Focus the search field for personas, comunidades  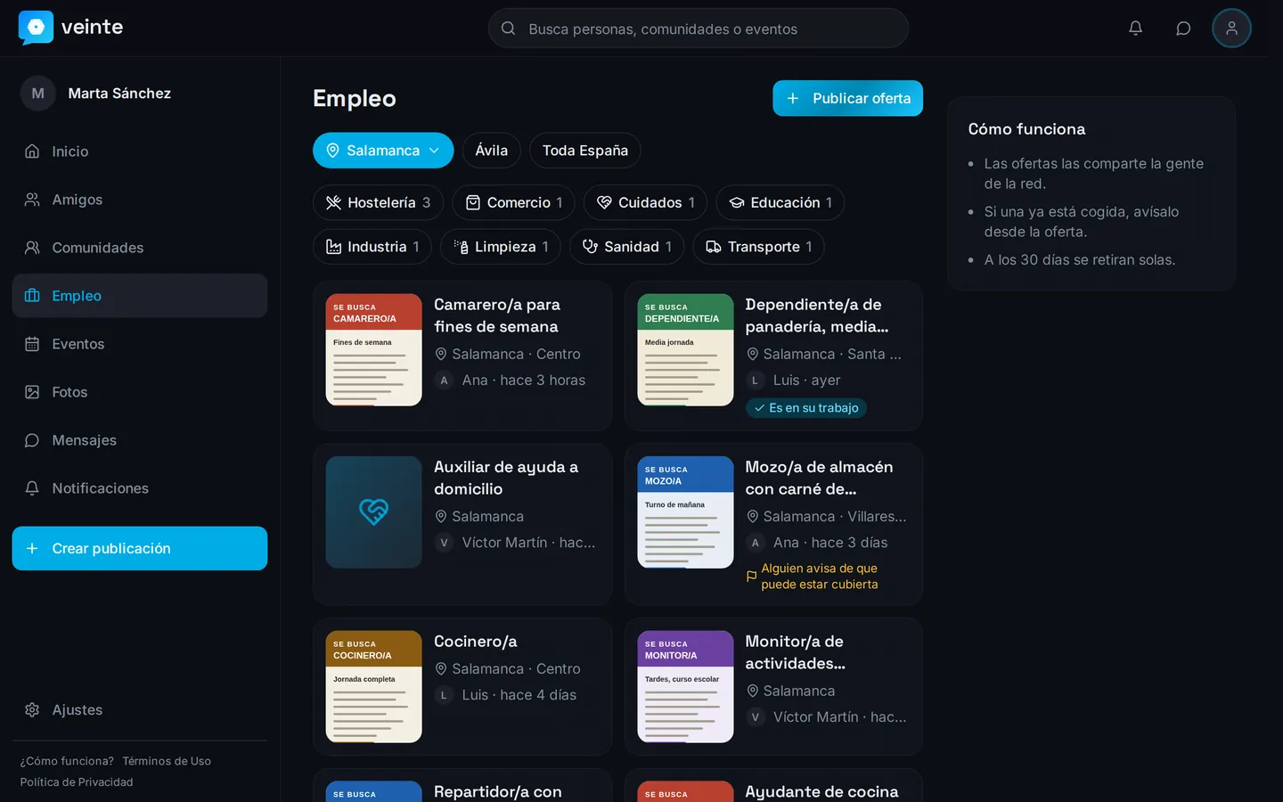(699, 29)
